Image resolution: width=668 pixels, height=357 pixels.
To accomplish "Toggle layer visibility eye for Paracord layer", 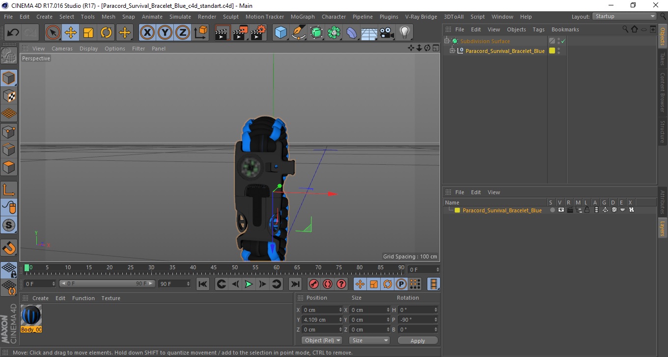I will click(561, 210).
